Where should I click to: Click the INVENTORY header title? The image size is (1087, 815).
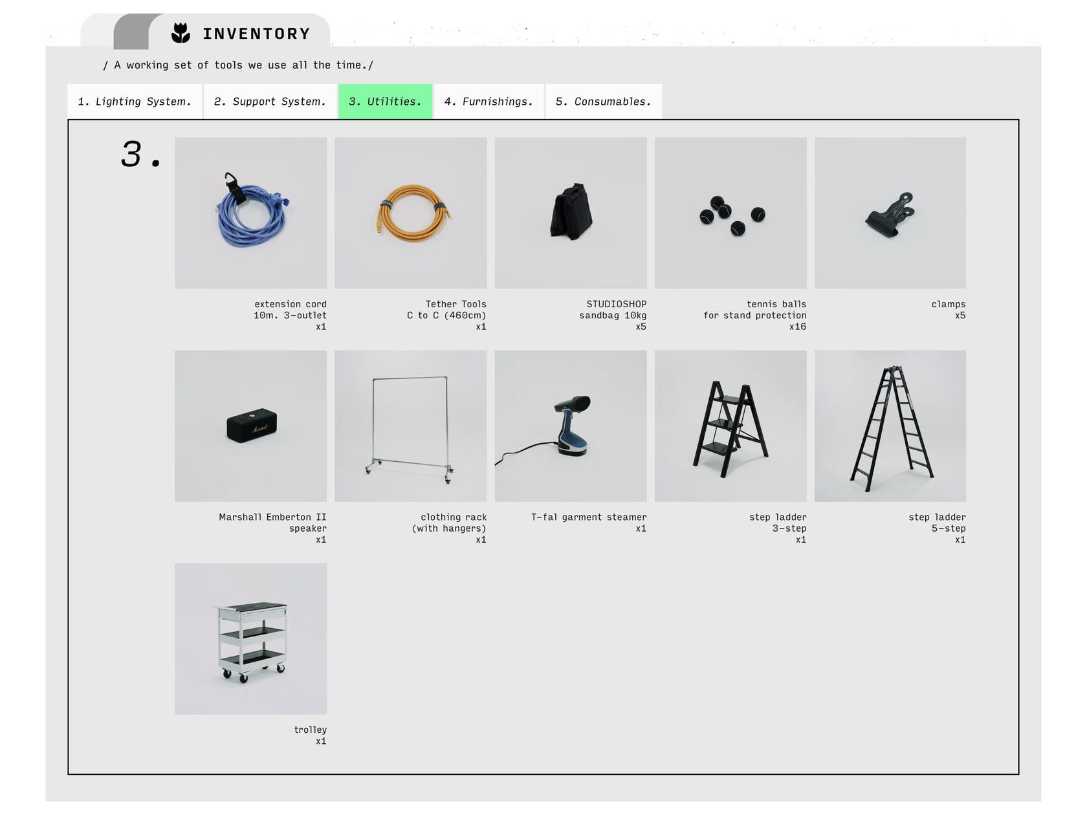coord(256,34)
